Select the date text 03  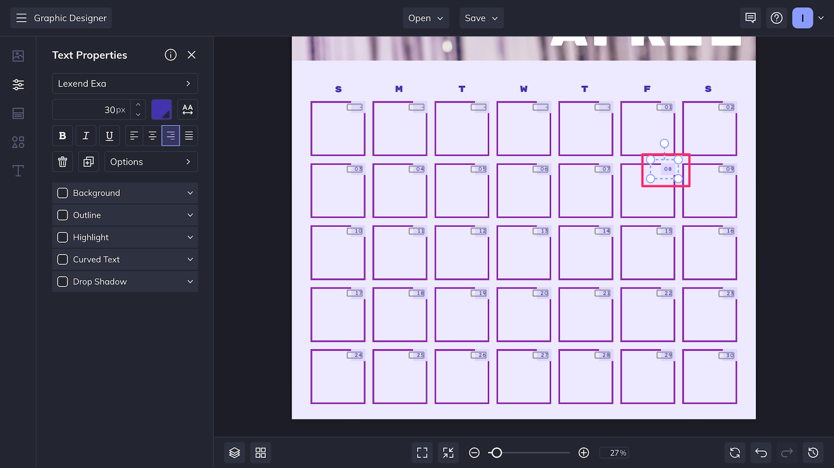coord(358,169)
